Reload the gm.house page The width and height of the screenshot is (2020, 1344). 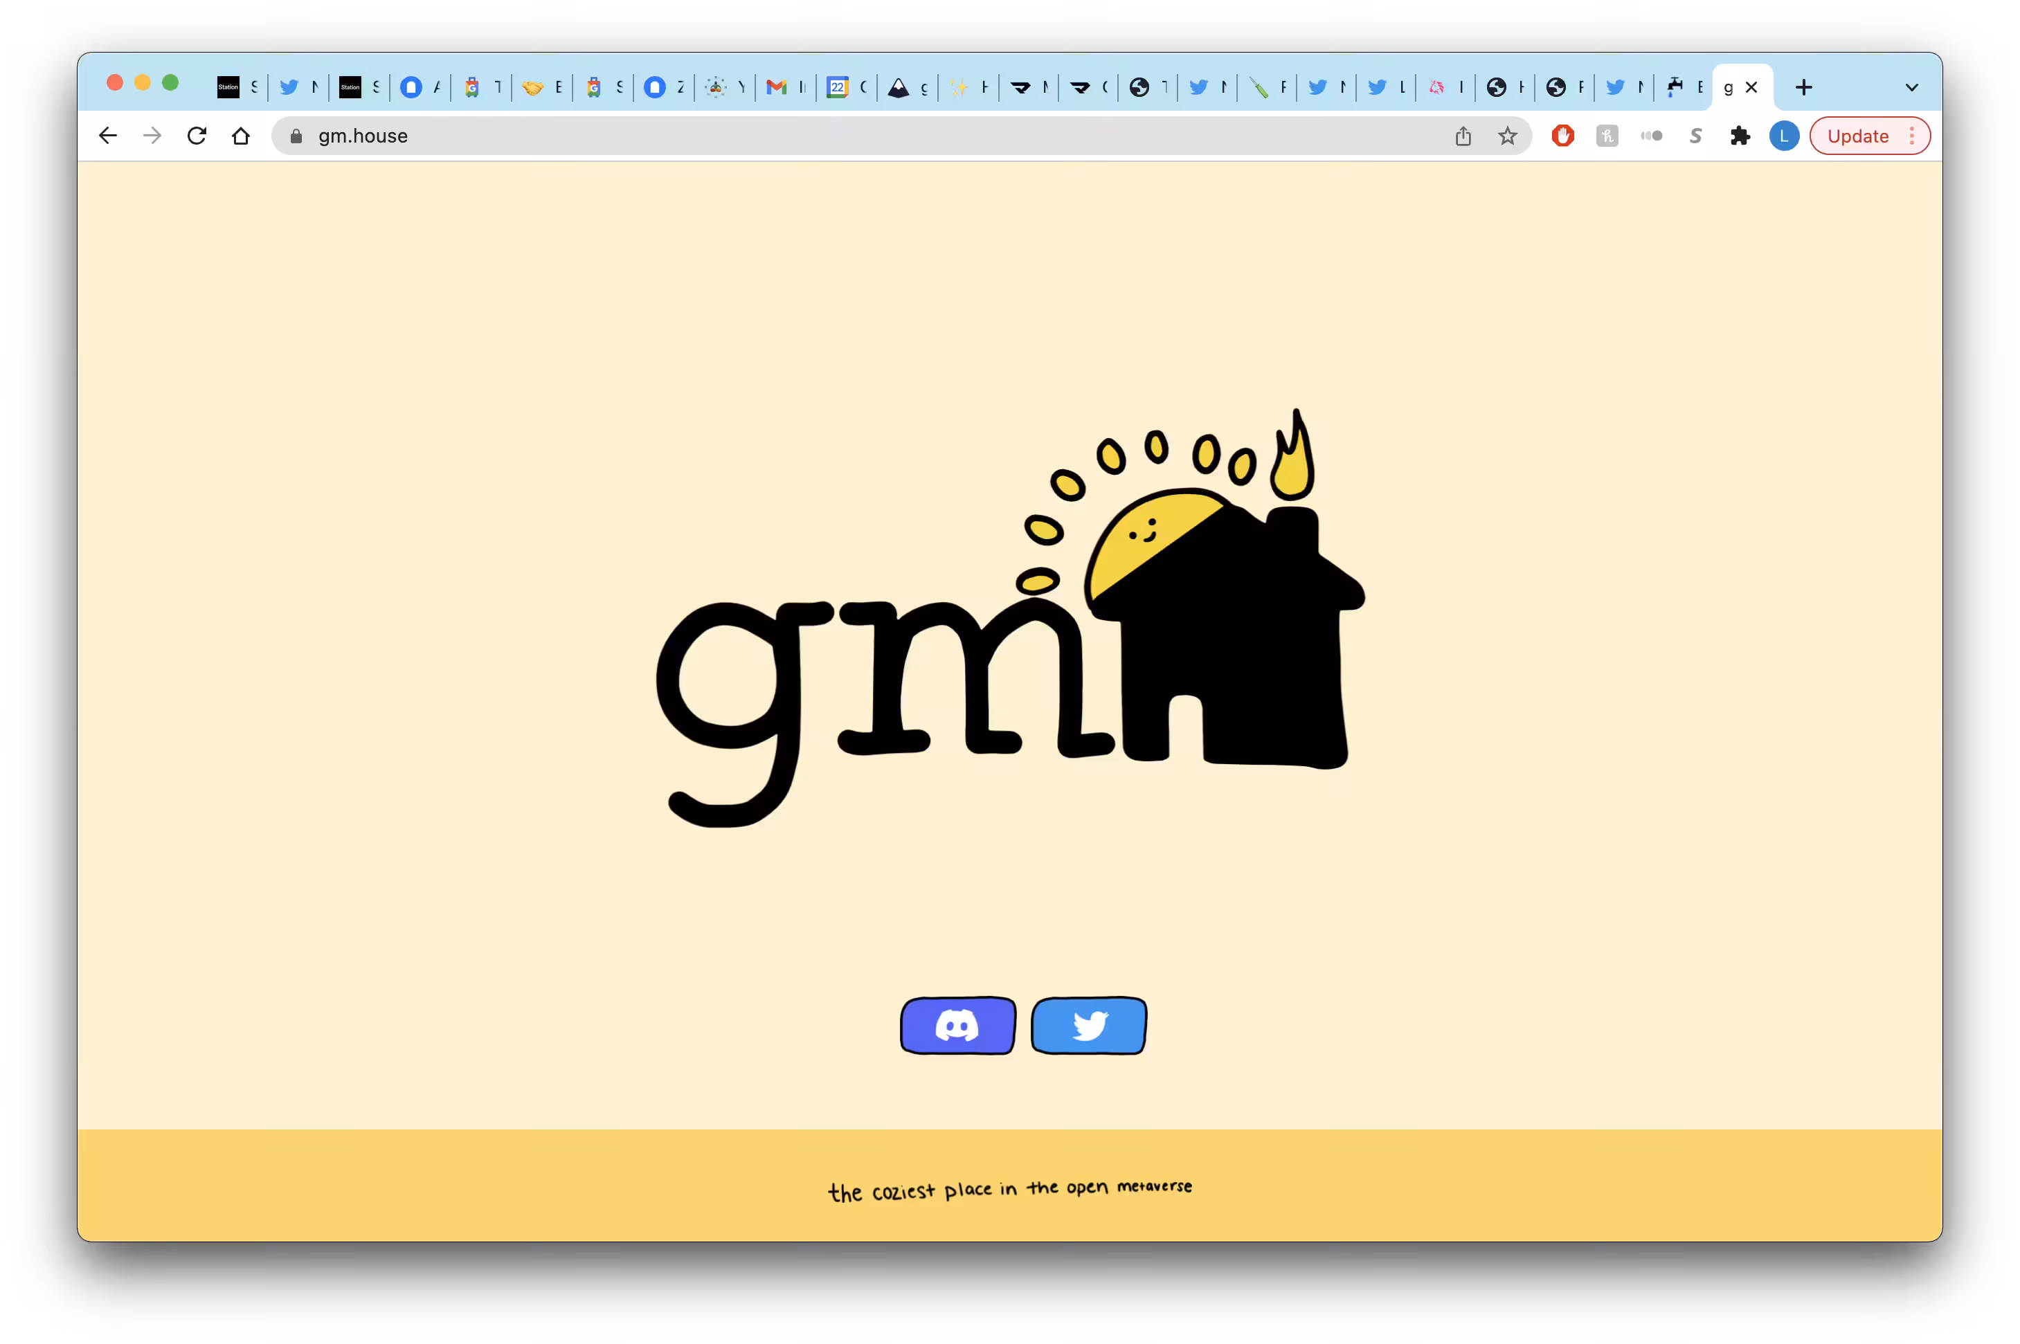(197, 136)
